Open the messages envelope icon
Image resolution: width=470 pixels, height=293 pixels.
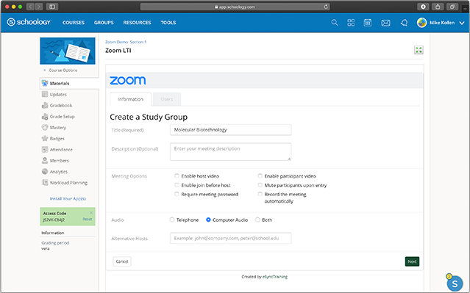click(385, 23)
